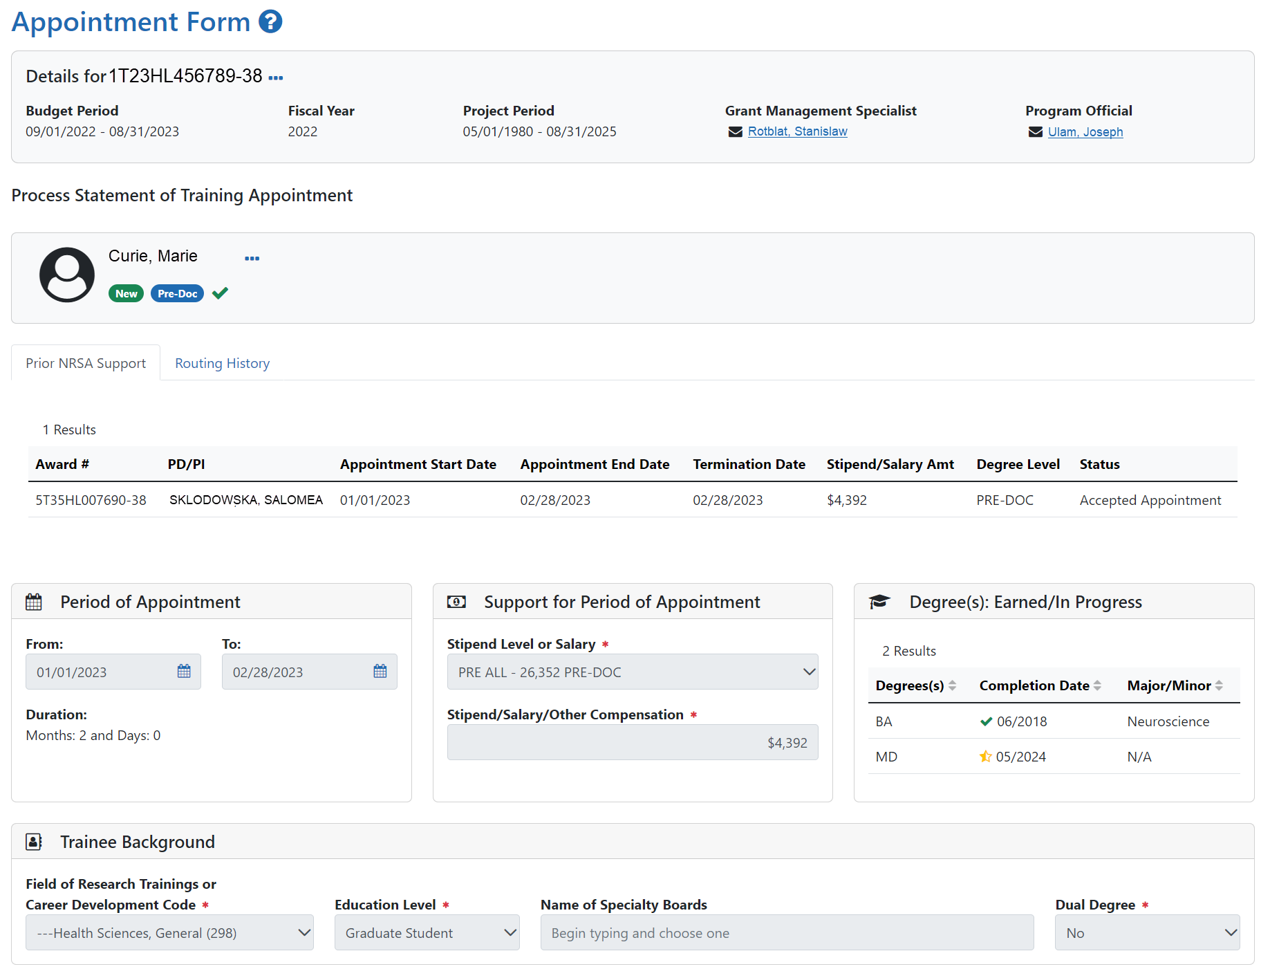1270x978 pixels.
Task: Click the From date field 01/01/2023
Action: pyautogui.click(x=113, y=672)
